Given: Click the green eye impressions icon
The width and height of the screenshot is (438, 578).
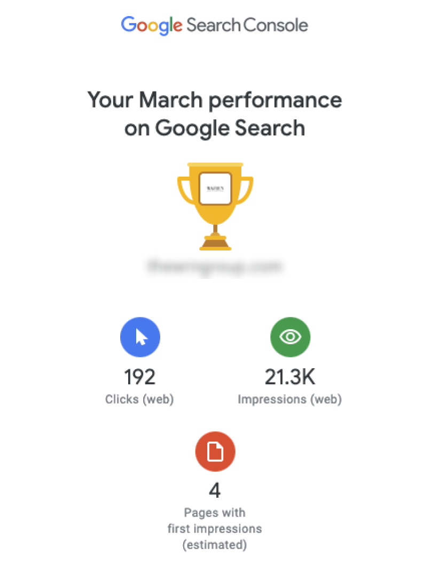Looking at the screenshot, I should 290,337.
